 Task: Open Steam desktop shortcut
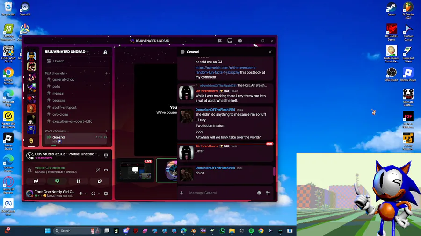click(391, 9)
